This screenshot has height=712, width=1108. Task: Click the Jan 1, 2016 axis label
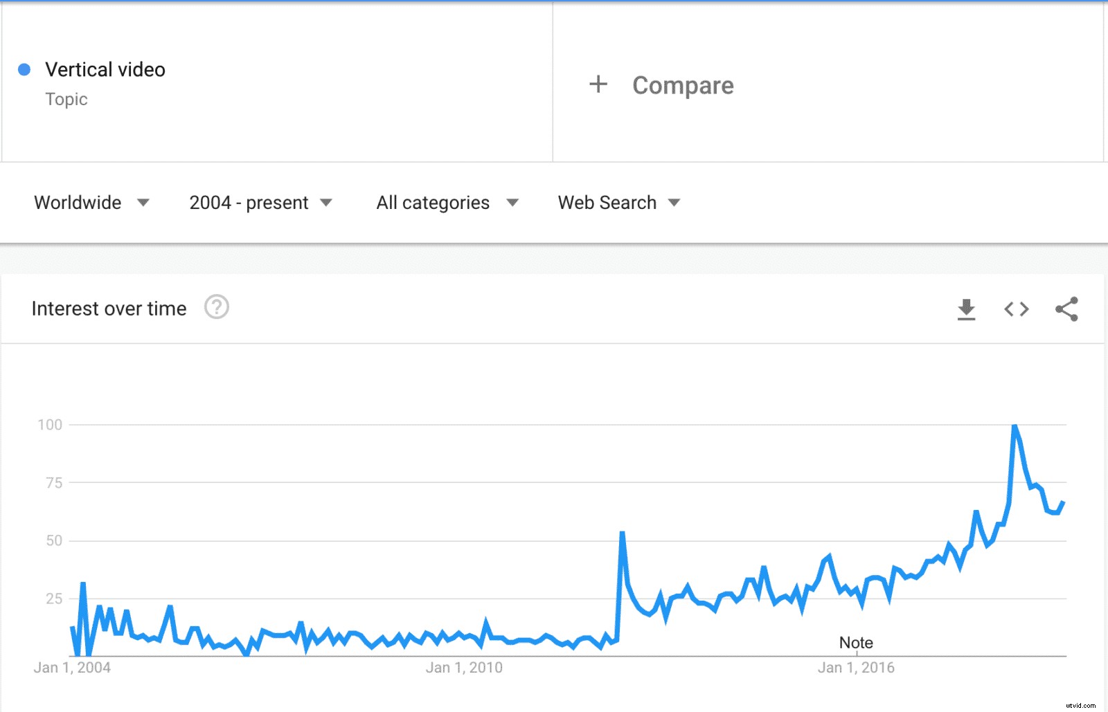point(856,668)
